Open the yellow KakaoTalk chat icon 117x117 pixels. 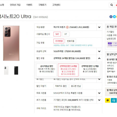108,100
